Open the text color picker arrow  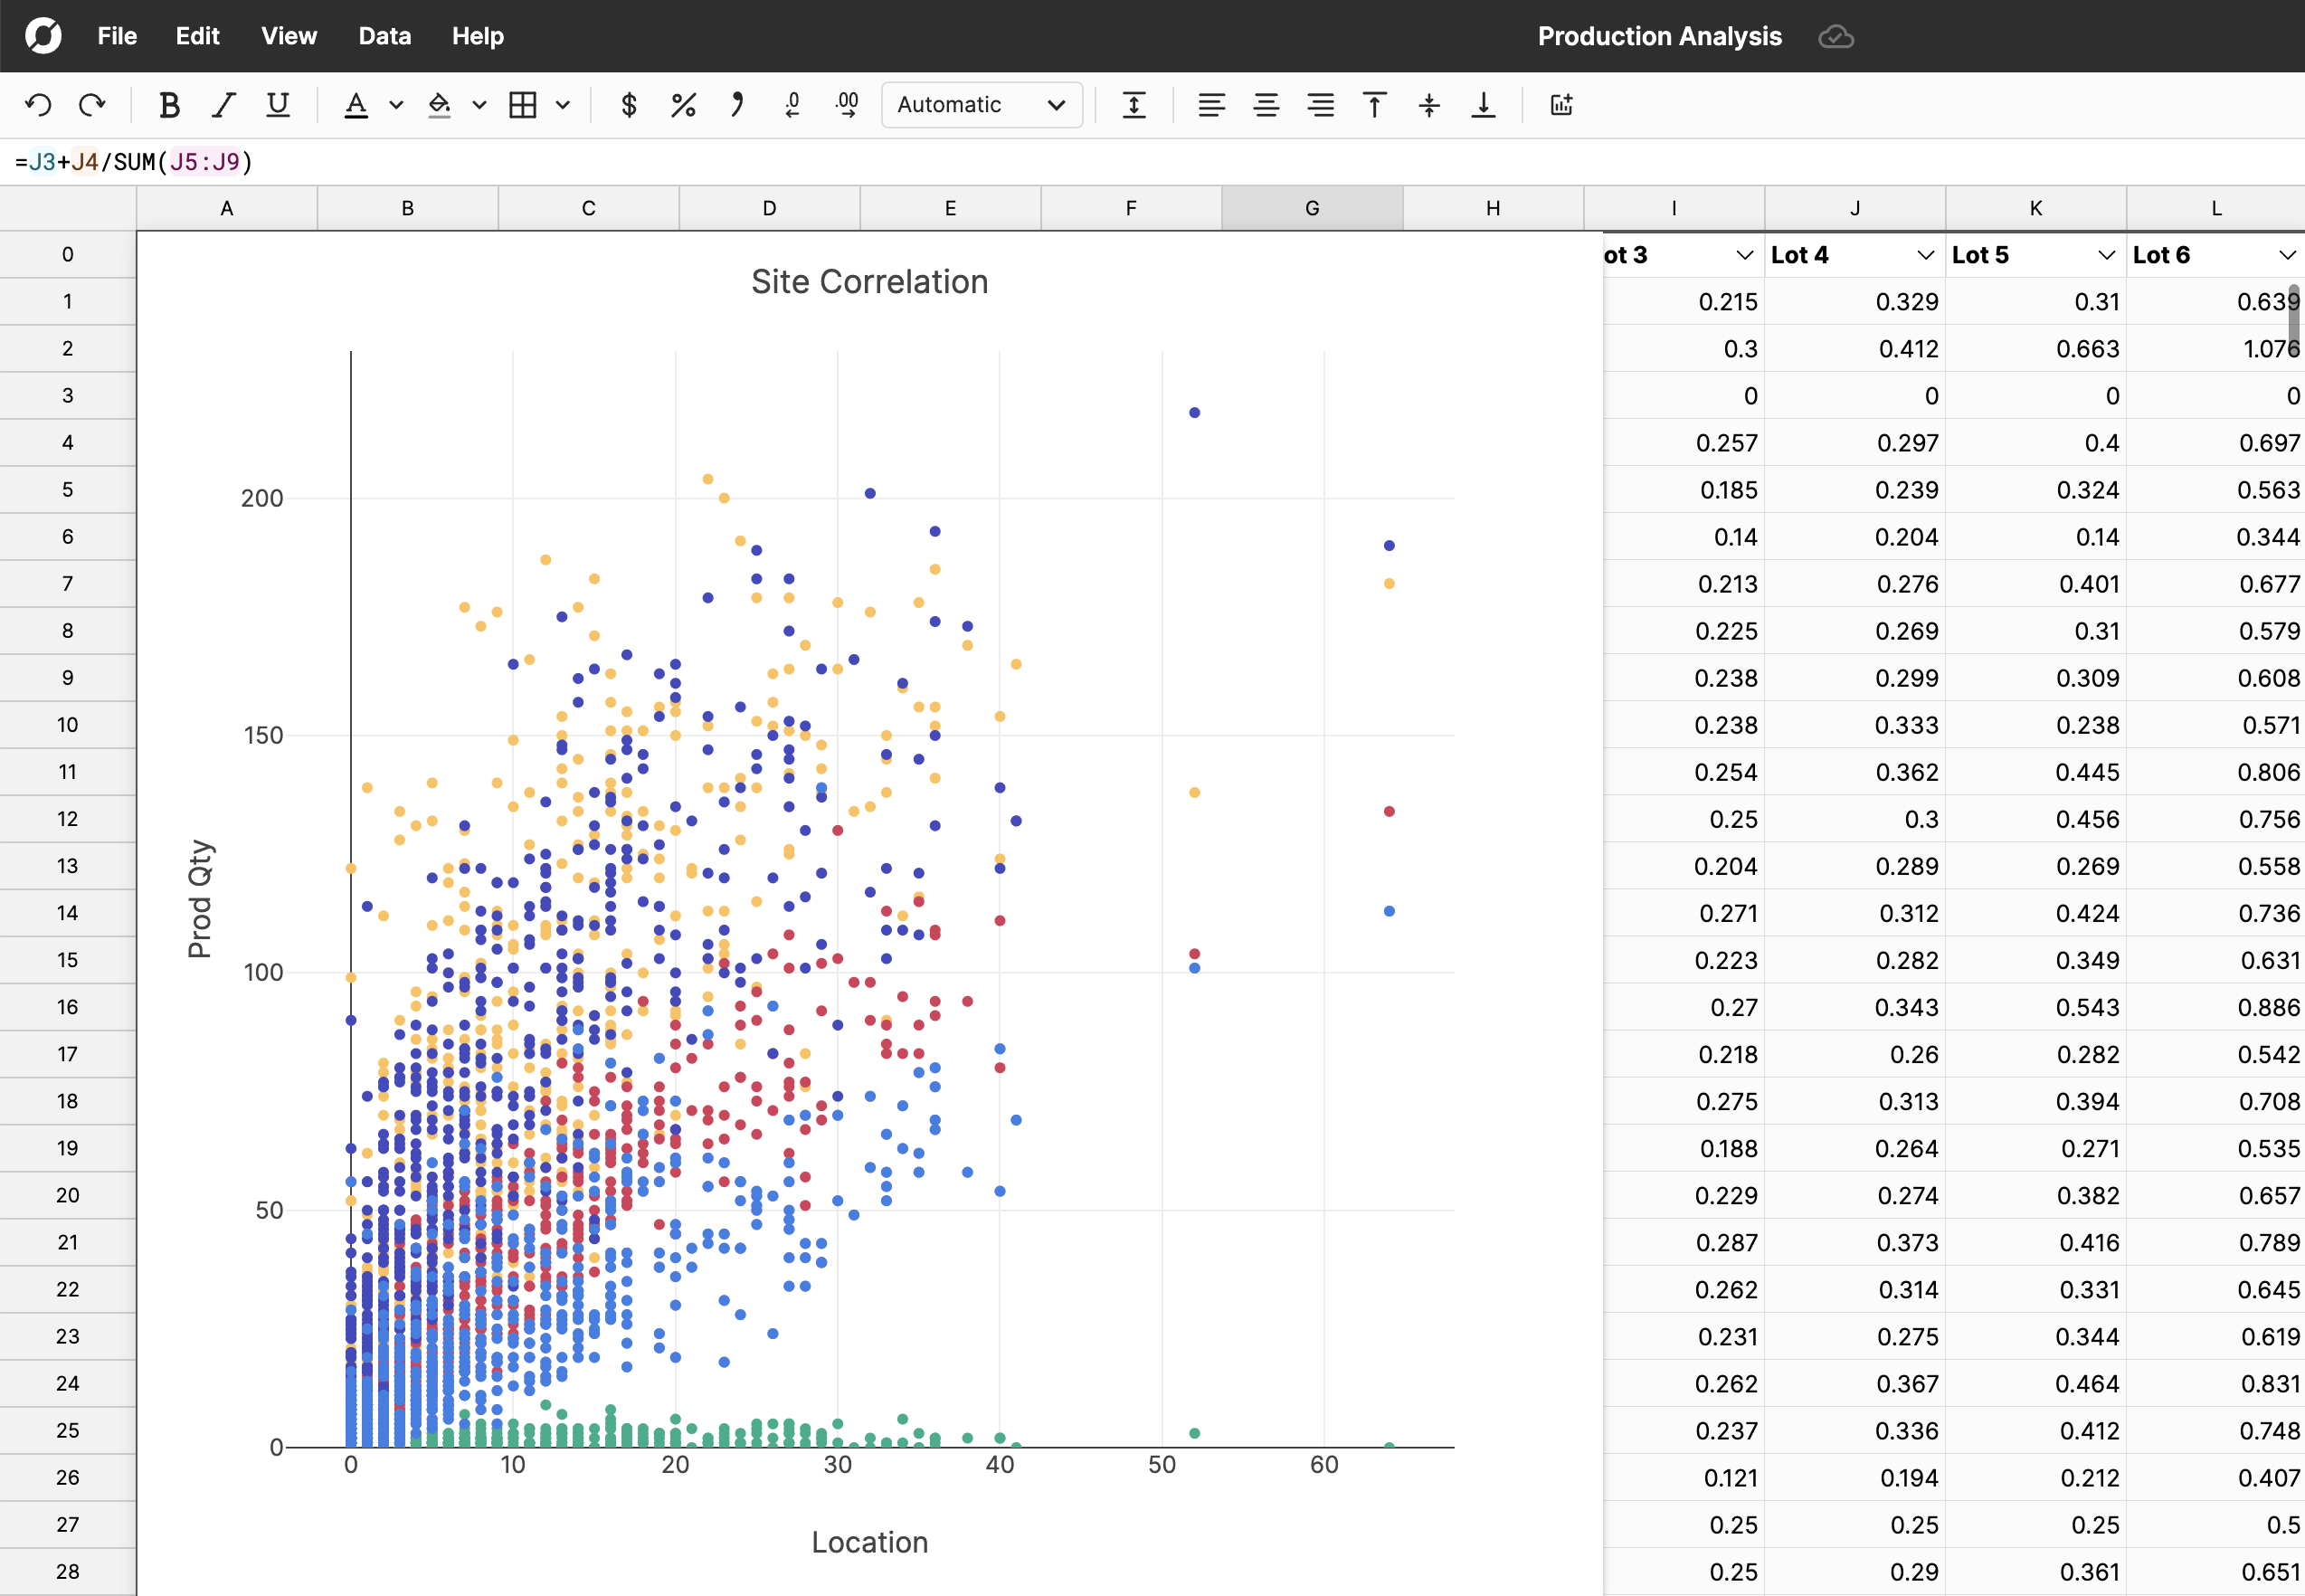click(396, 105)
